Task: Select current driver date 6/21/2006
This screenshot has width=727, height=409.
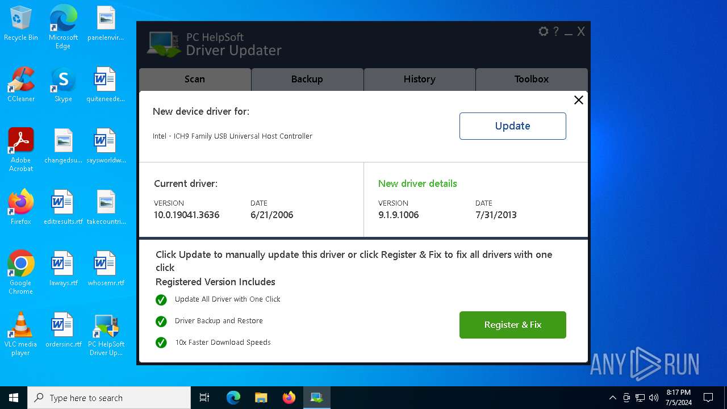Action: click(272, 215)
